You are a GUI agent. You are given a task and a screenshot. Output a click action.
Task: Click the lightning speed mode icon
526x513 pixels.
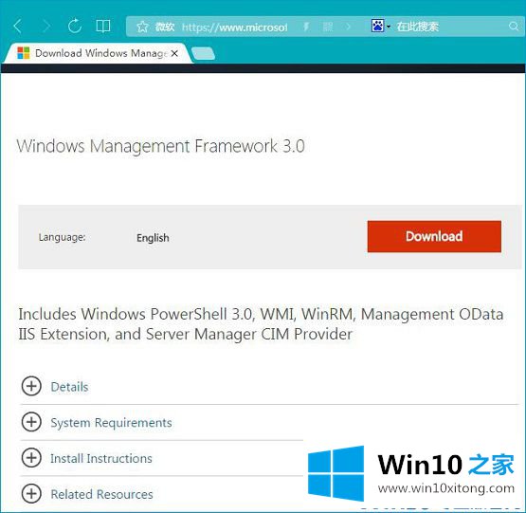(306, 27)
